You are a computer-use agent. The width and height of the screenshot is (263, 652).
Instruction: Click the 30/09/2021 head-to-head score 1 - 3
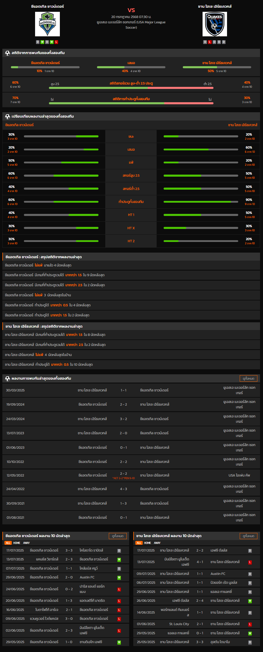click(x=124, y=503)
